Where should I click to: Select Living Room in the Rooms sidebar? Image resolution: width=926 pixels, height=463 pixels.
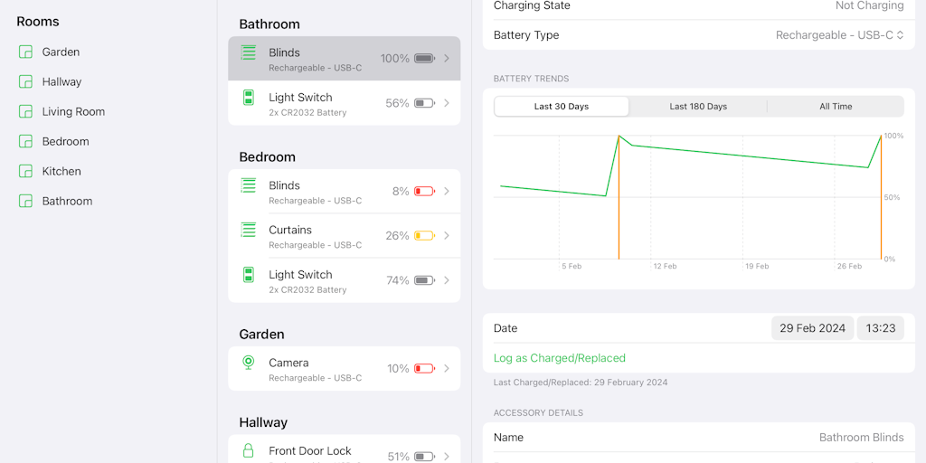coord(73,111)
